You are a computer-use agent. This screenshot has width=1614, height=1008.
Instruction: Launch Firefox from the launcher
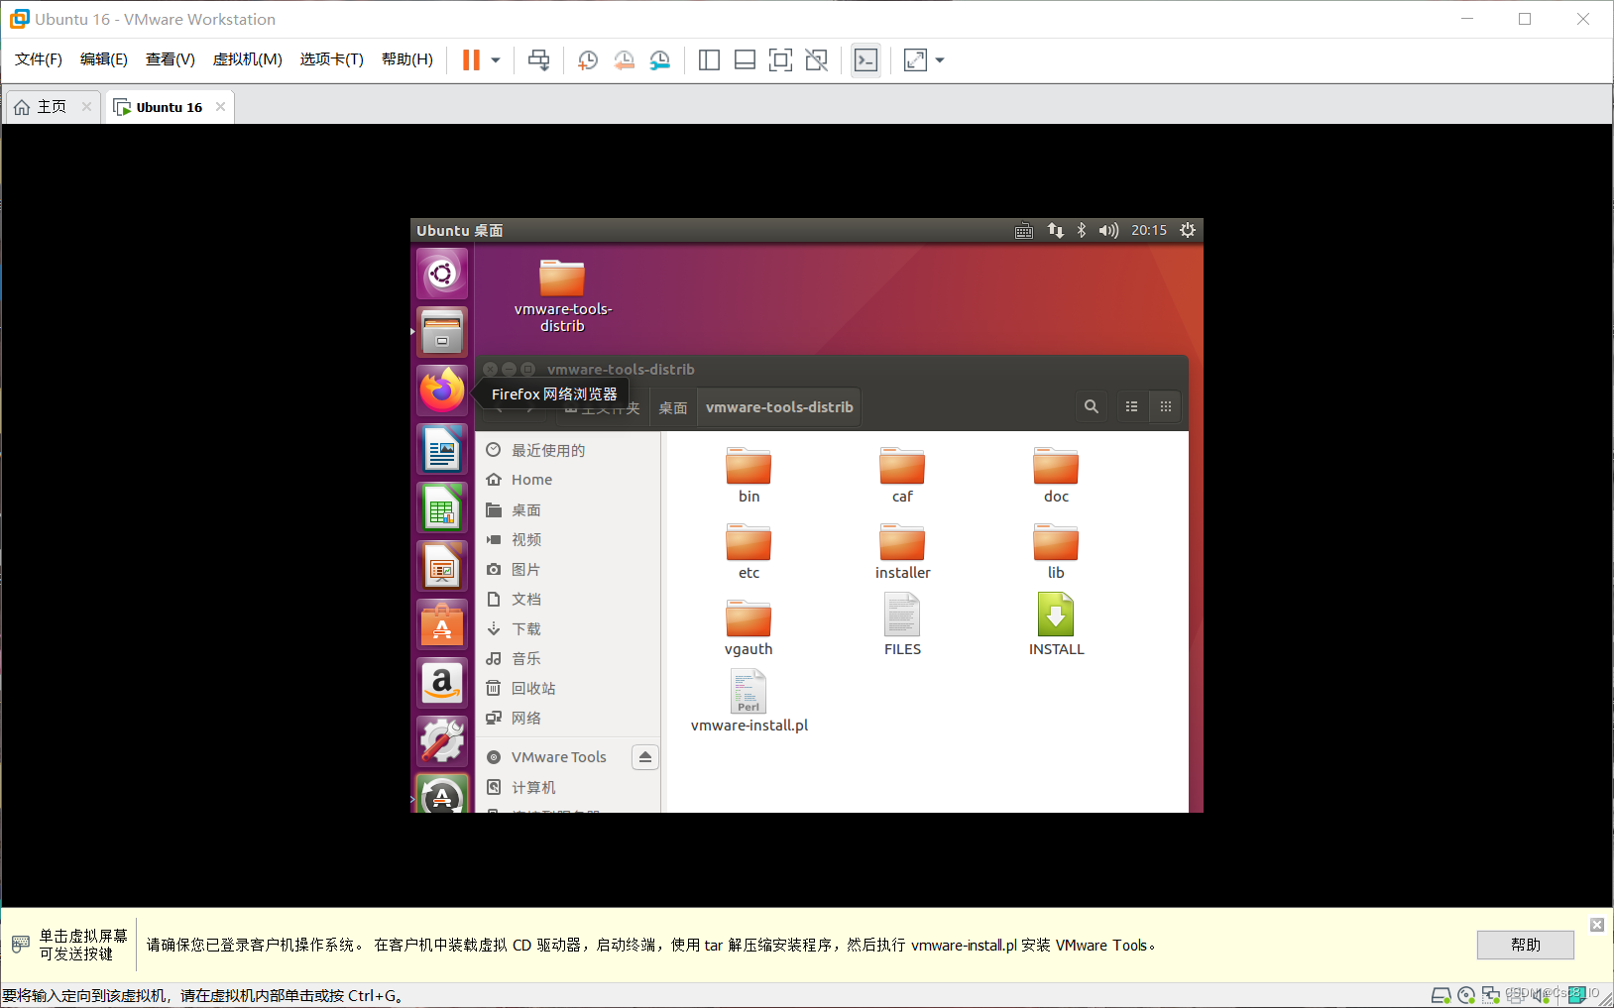[442, 391]
